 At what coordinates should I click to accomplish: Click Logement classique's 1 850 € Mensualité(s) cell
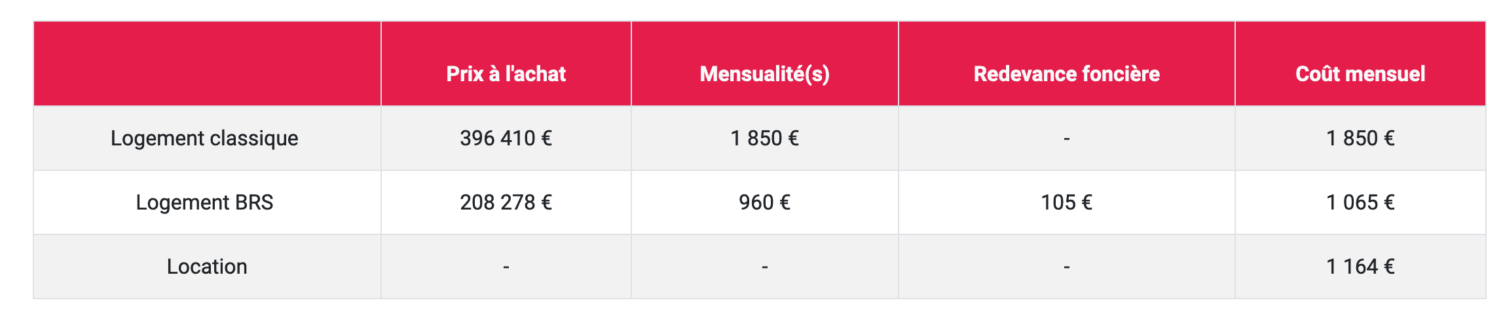click(x=764, y=138)
